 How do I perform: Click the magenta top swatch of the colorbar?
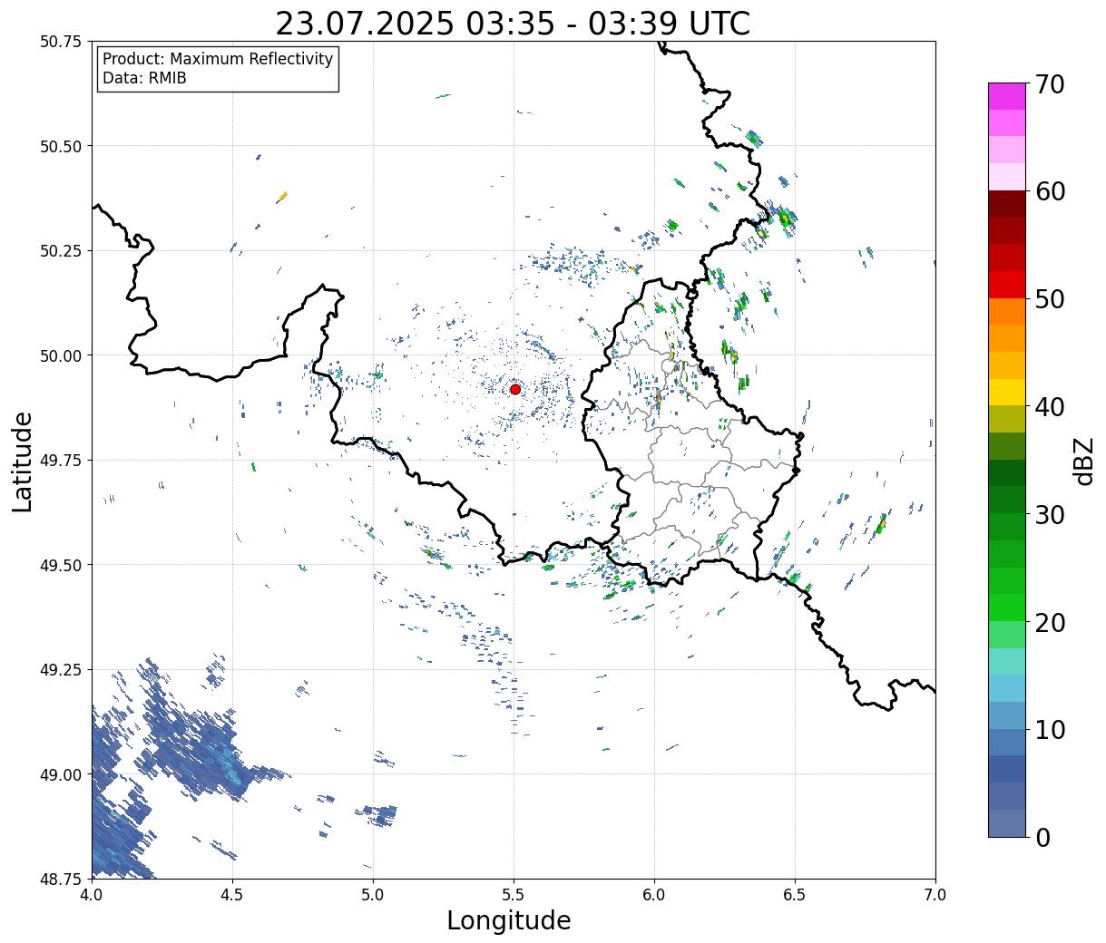pos(1007,96)
